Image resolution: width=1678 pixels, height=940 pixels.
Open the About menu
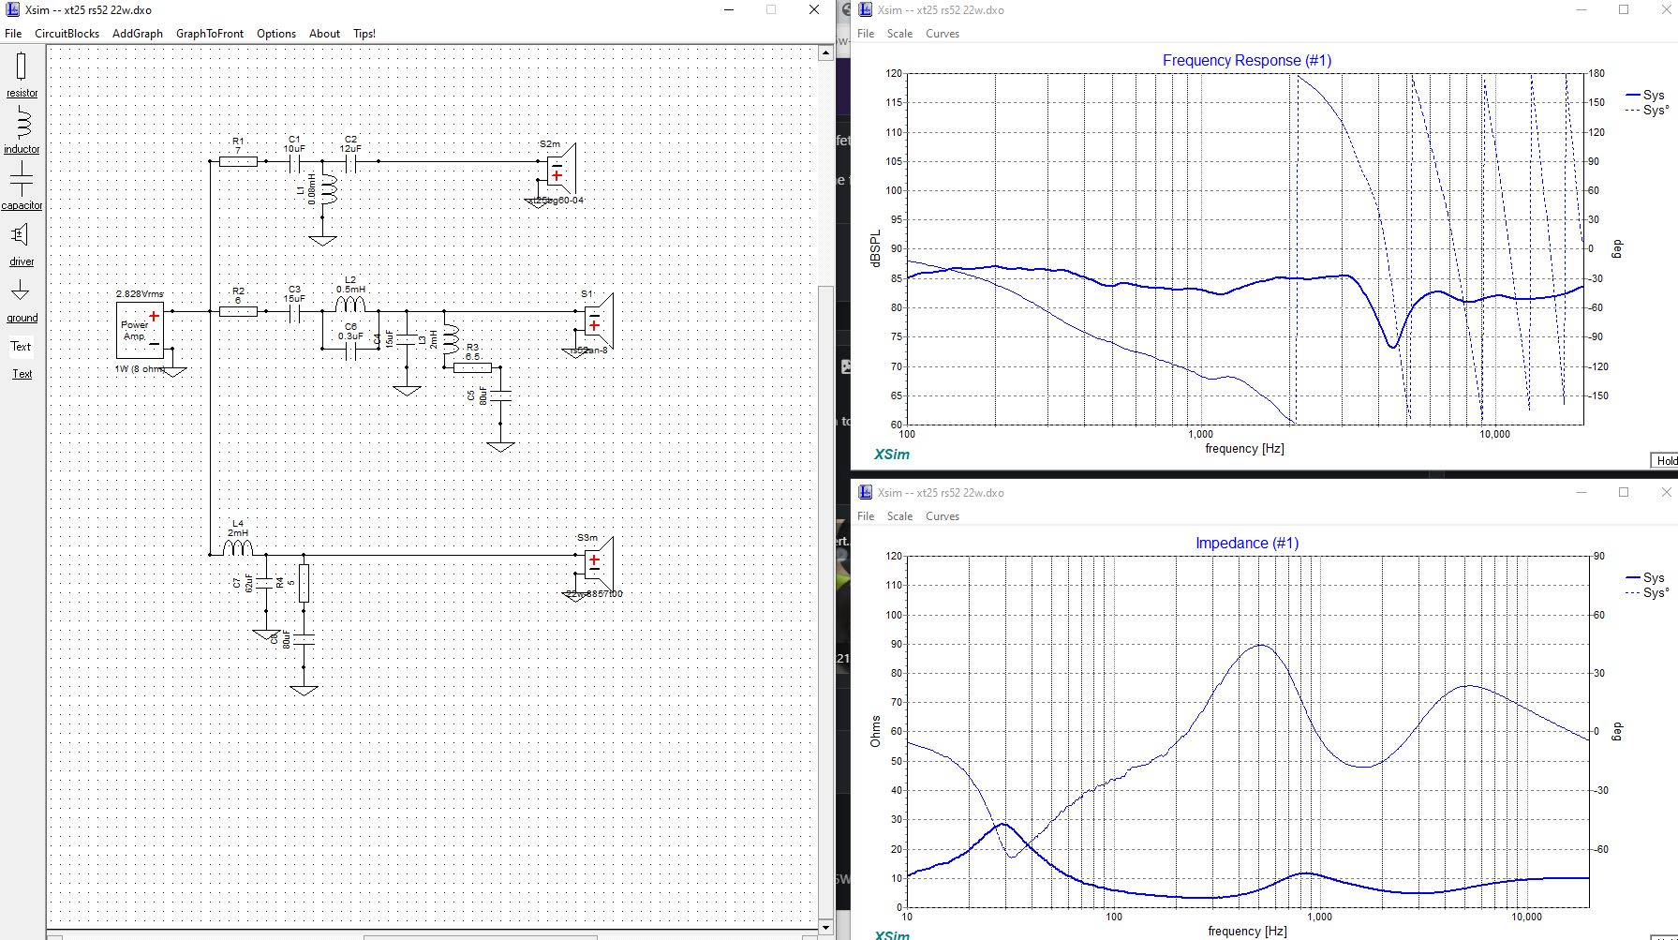tap(324, 34)
